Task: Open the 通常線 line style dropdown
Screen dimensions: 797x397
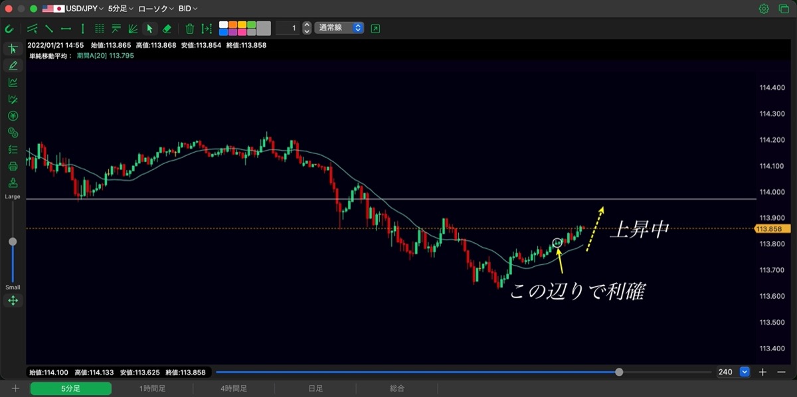Action: click(339, 28)
